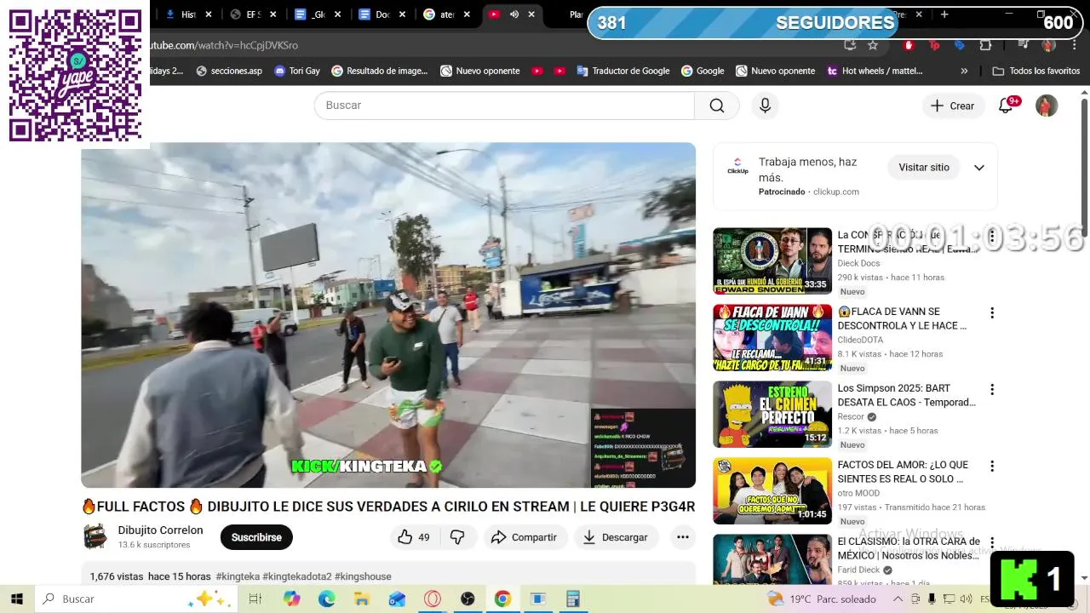Launch Microsoft Edge from taskbar
The height and width of the screenshot is (613, 1090).
327,599
